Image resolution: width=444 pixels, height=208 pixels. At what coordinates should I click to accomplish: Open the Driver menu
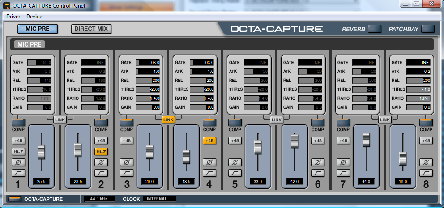(x=13, y=17)
